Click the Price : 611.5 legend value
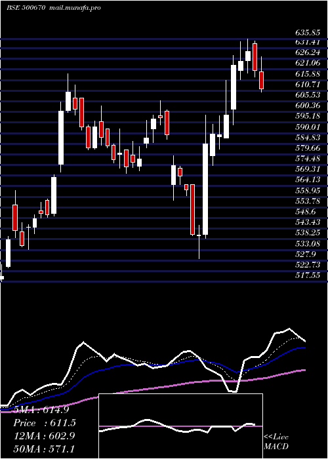This screenshot has width=328, height=459. coord(45,423)
